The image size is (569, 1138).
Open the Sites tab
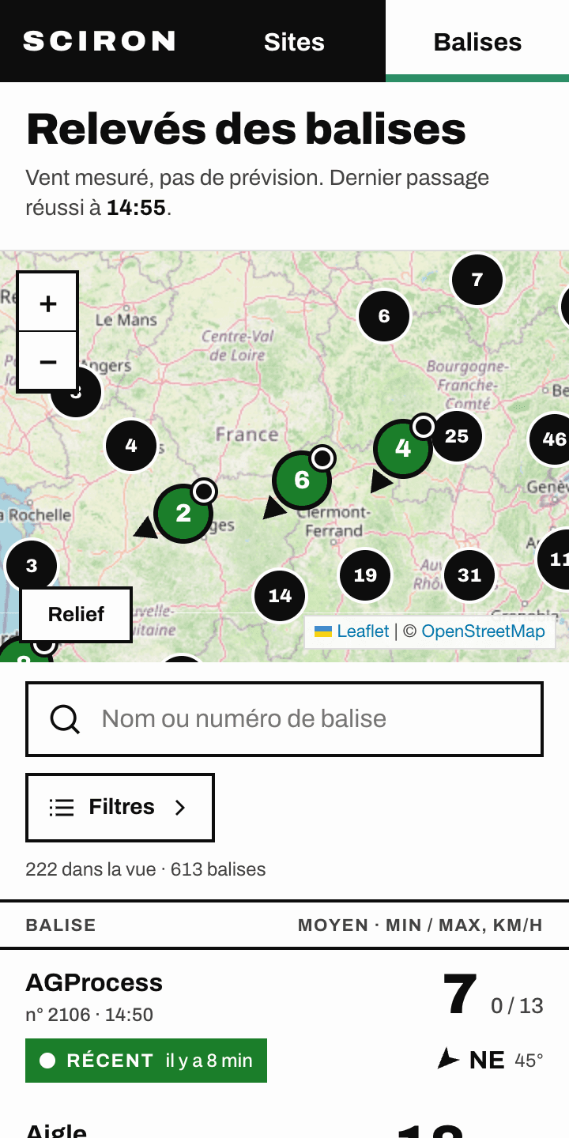click(294, 42)
